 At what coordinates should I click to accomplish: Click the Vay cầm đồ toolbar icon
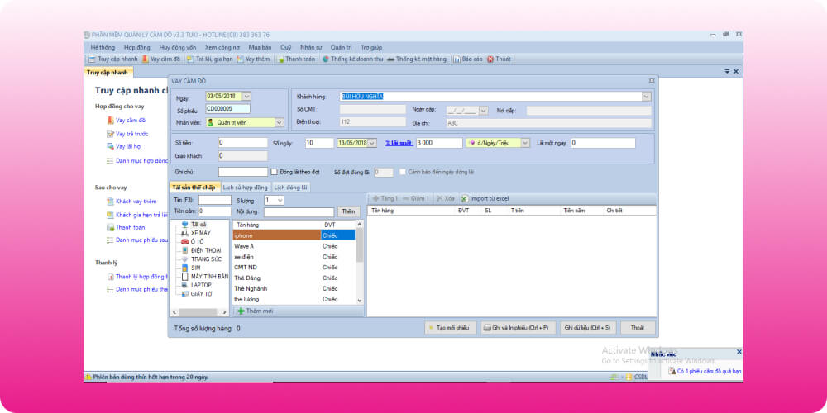tap(146, 59)
